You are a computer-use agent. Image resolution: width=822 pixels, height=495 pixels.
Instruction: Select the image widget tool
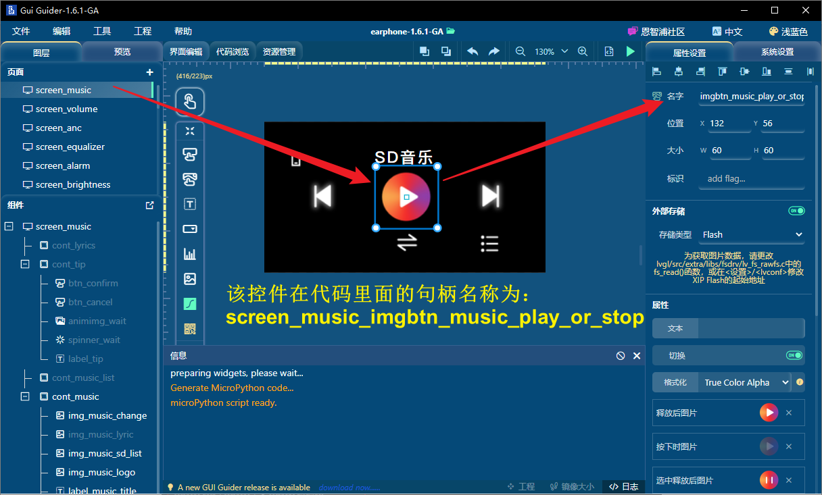tap(190, 279)
